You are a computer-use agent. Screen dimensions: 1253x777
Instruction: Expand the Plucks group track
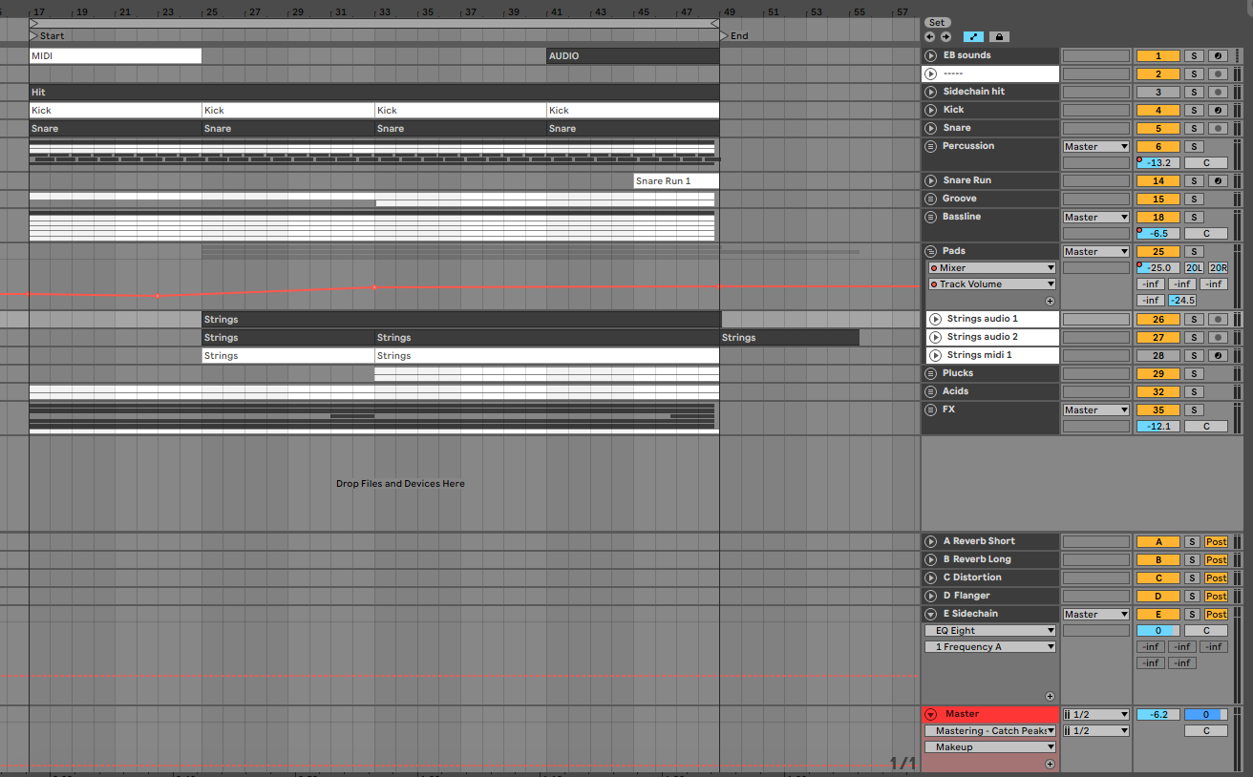click(x=931, y=373)
